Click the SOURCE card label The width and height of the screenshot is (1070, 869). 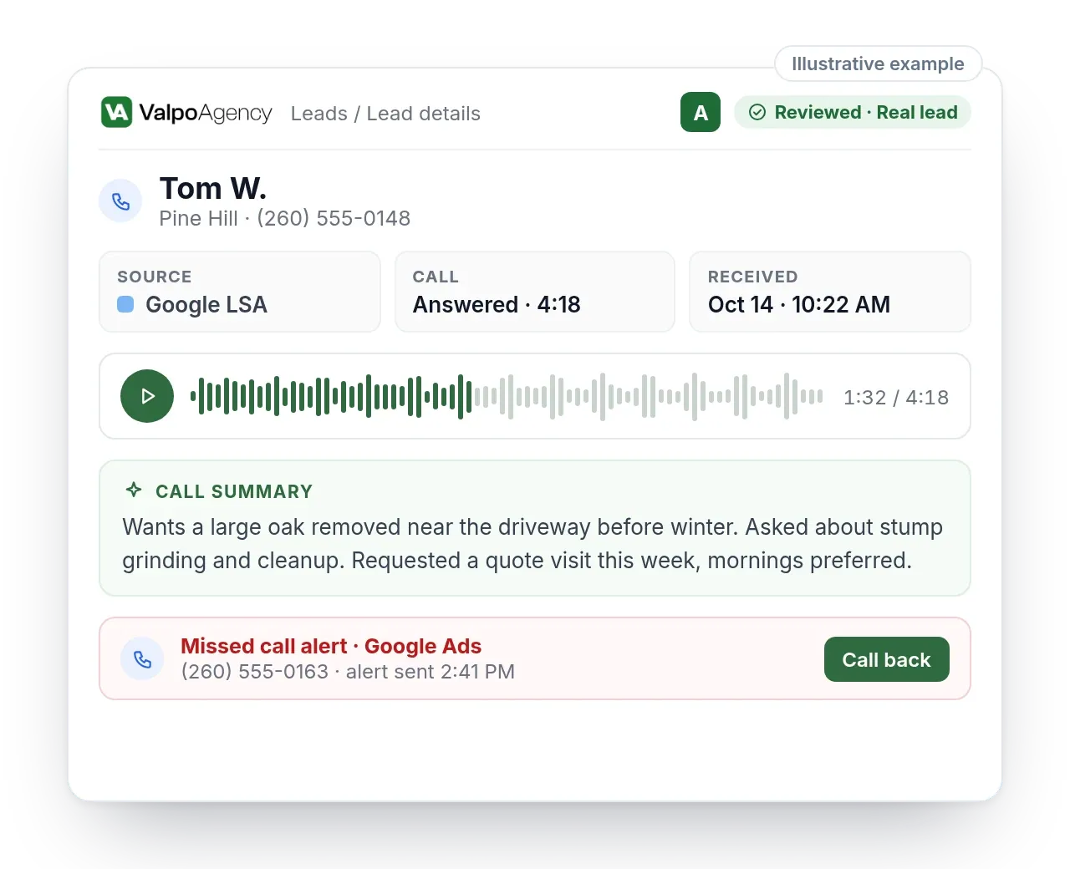pyautogui.click(x=155, y=277)
